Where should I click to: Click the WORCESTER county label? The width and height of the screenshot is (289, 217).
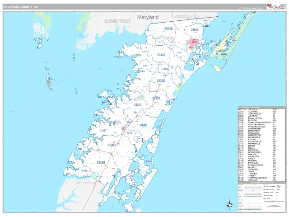[187, 16]
